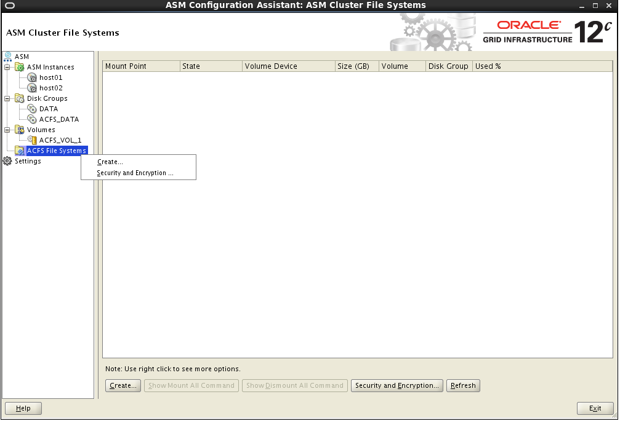Maximize the ASM Configuration Assistant window
Viewport: 620px width, 421px height.
click(595, 6)
